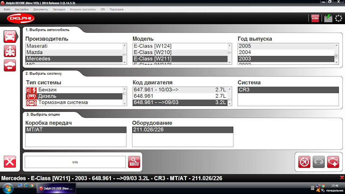Click the Delphi logo in the header

(x=21, y=18)
